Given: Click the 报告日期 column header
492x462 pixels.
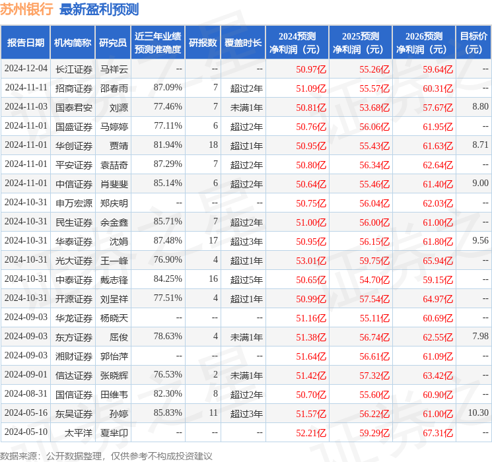Looking at the screenshot, I should 25,43.
